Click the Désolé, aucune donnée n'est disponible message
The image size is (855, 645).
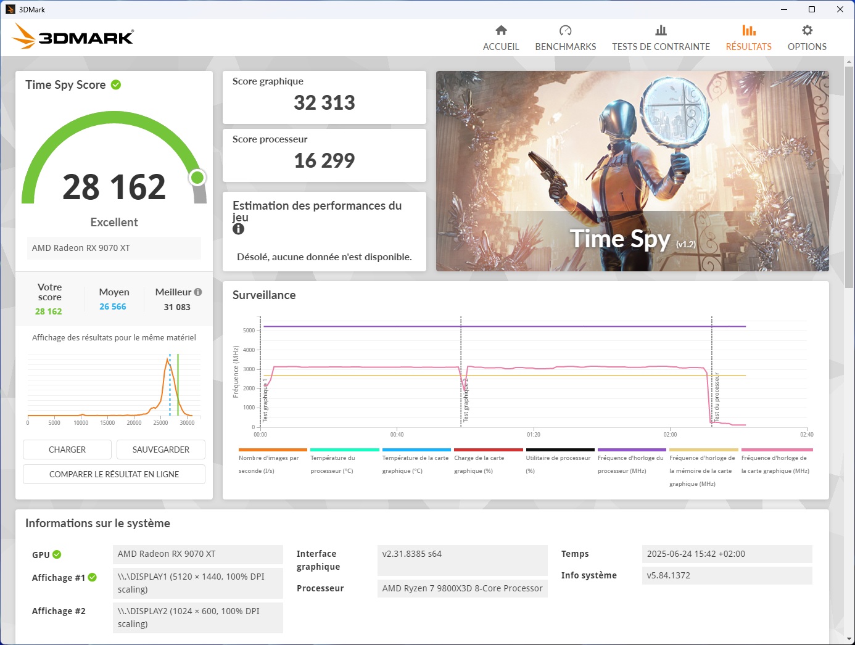pyautogui.click(x=324, y=257)
